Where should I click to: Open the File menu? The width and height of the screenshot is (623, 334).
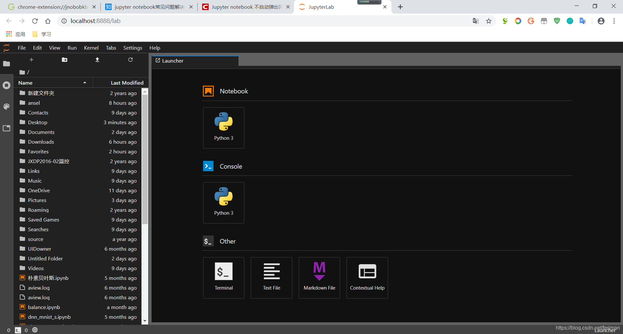[22, 48]
